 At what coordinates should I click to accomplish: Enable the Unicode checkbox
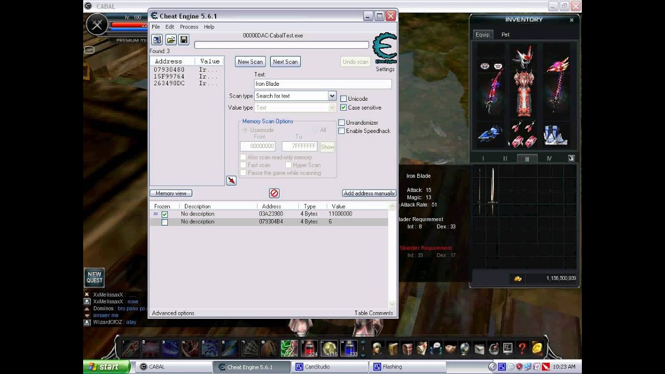tap(343, 99)
